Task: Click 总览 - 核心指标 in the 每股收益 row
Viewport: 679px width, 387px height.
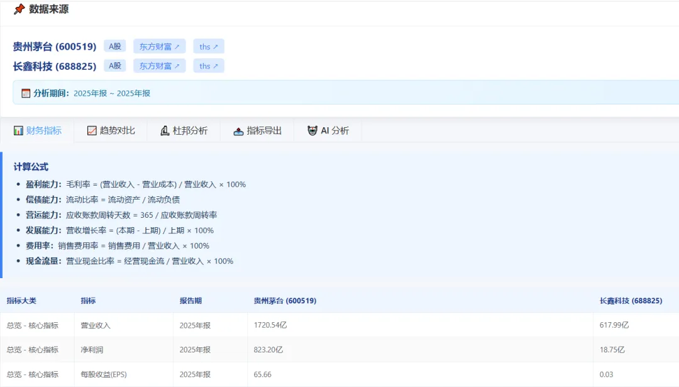Action: coord(33,374)
